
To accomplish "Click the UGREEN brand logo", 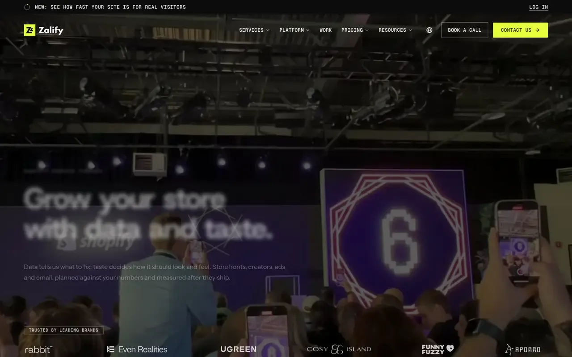I will click(238, 349).
